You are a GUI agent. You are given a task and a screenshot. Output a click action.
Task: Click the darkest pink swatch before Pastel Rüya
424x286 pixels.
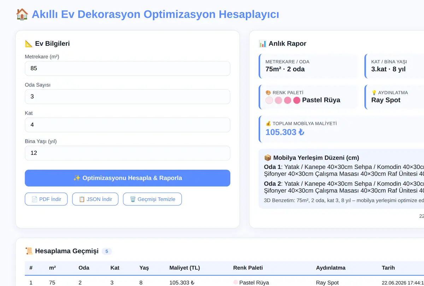[x=297, y=100]
